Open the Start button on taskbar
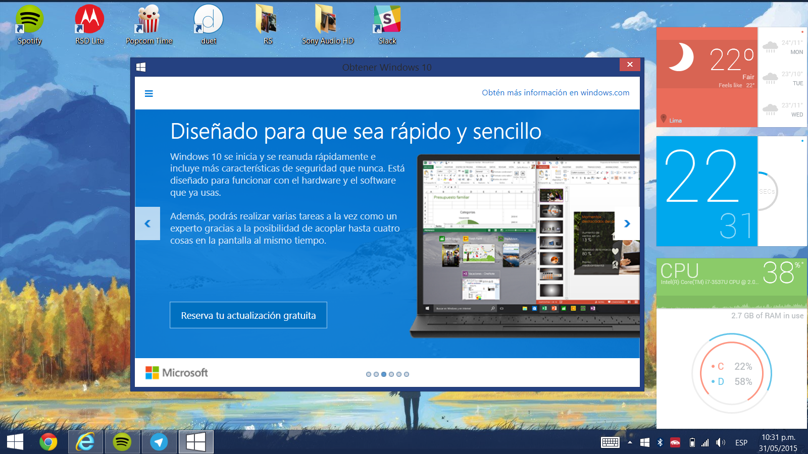The image size is (808, 454). pyautogui.click(x=15, y=442)
